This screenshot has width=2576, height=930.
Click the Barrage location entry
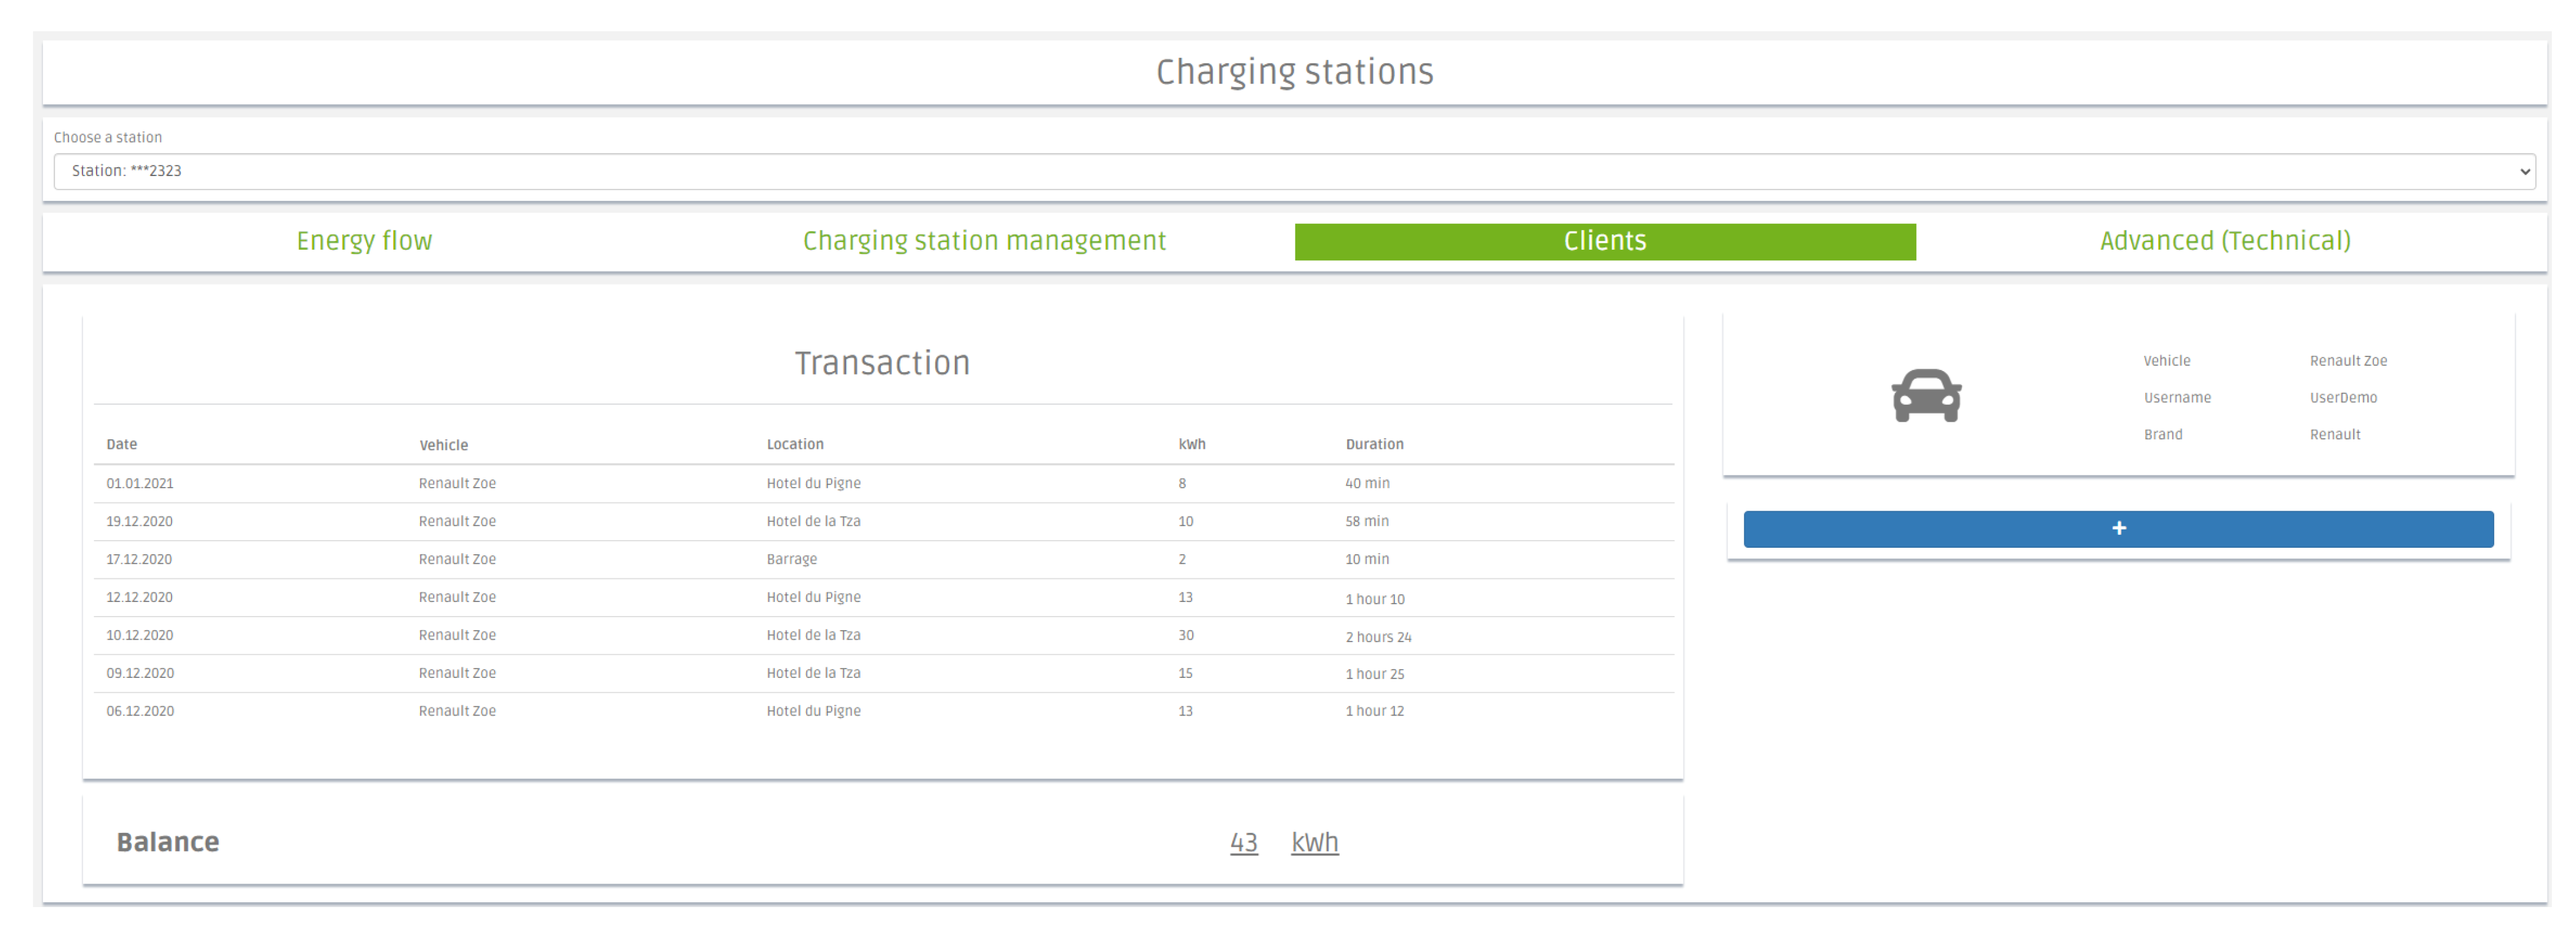click(791, 560)
